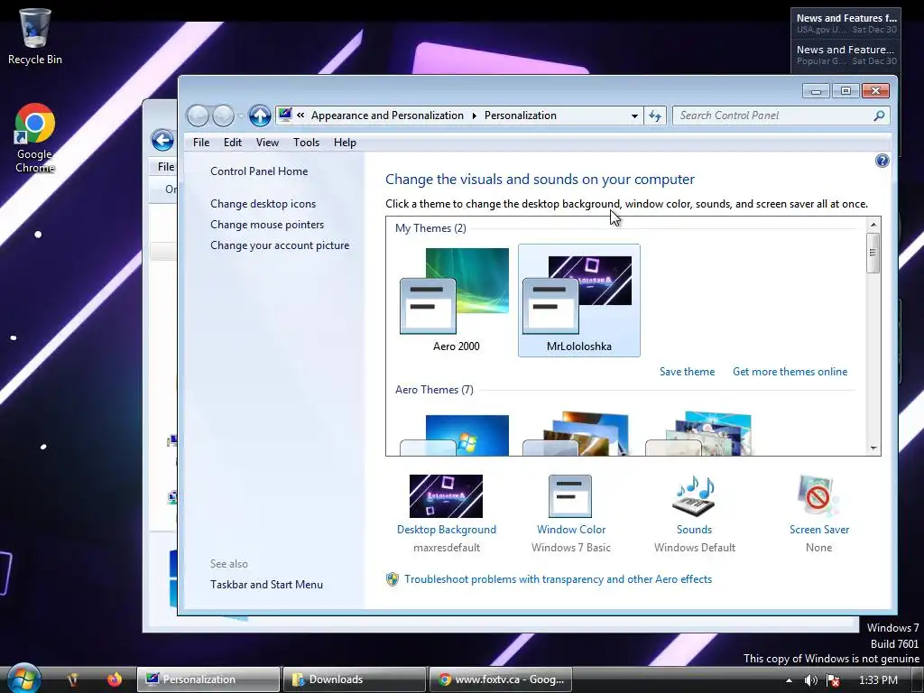The height and width of the screenshot is (693, 924).
Task: Open the Screen Saver icon
Action: pos(818,496)
